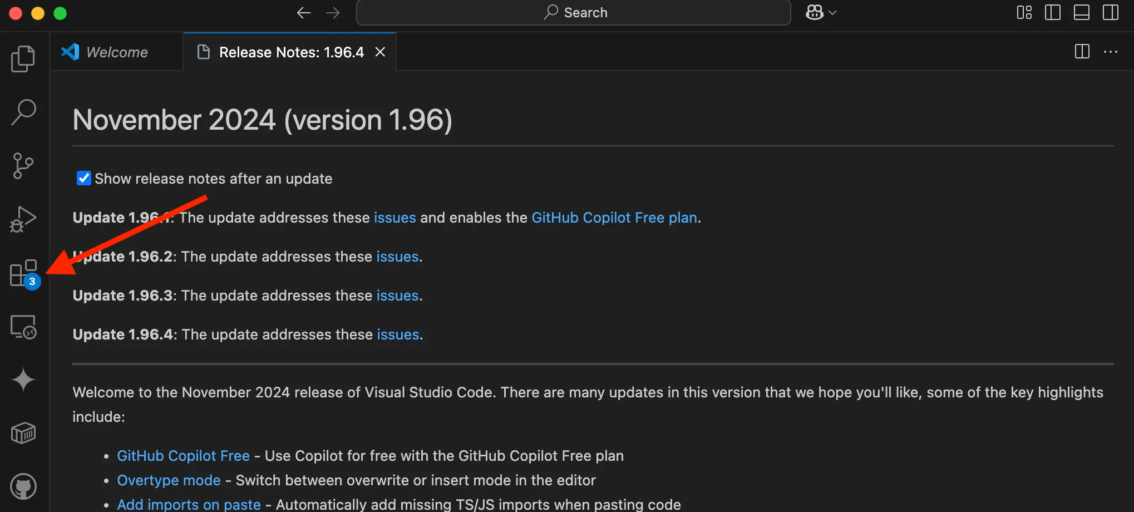Click the sparkle icon in activity bar
This screenshot has width=1134, height=512.
tap(23, 380)
